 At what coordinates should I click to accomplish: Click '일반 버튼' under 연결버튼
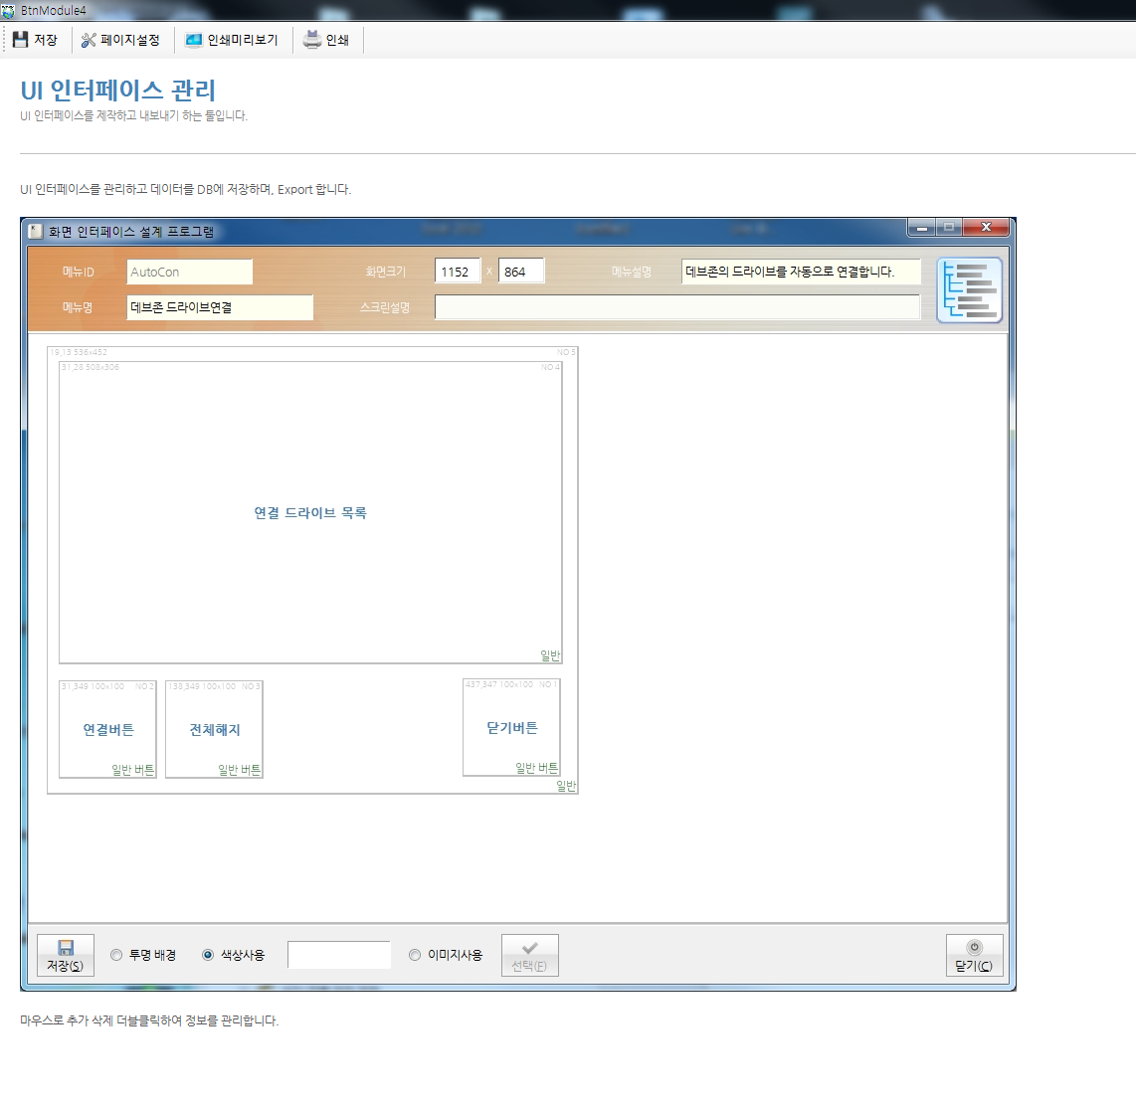[132, 770]
